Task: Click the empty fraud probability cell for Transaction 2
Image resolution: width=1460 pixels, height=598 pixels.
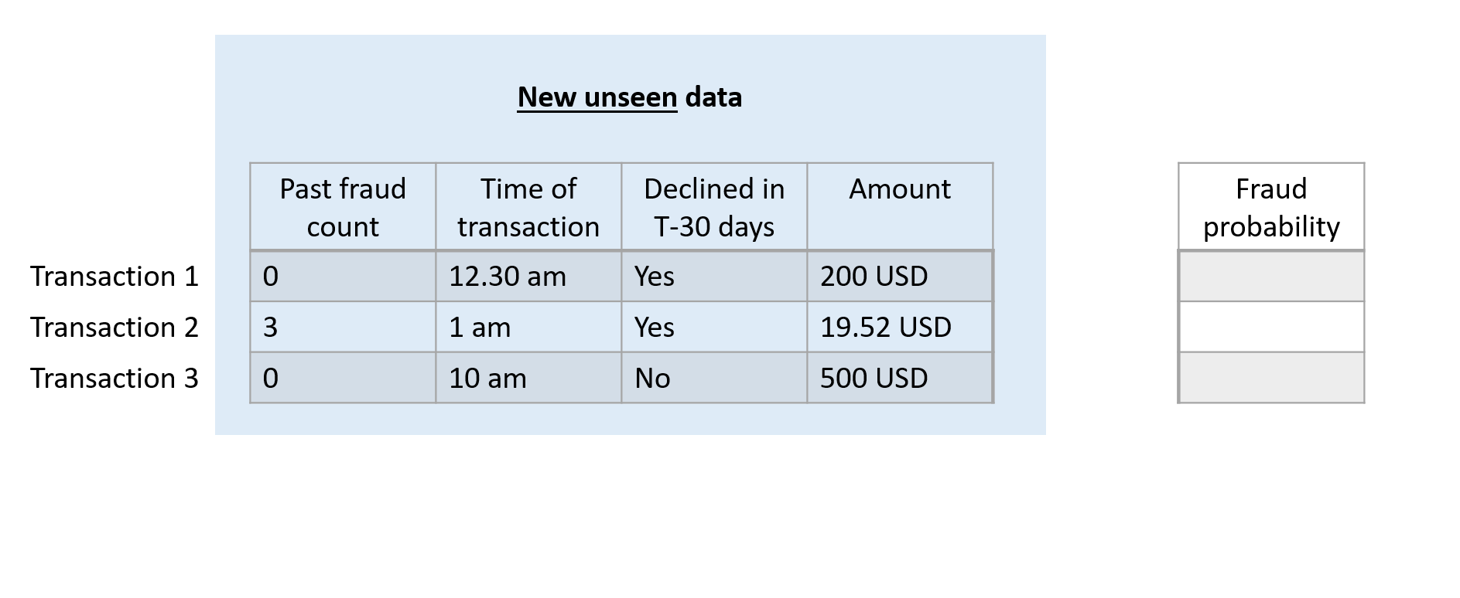Action: (1271, 328)
